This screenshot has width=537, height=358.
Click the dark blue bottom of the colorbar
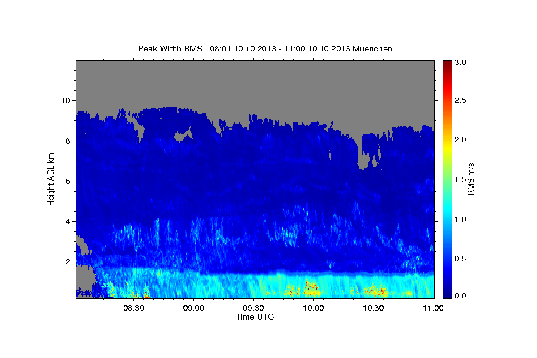(447, 293)
